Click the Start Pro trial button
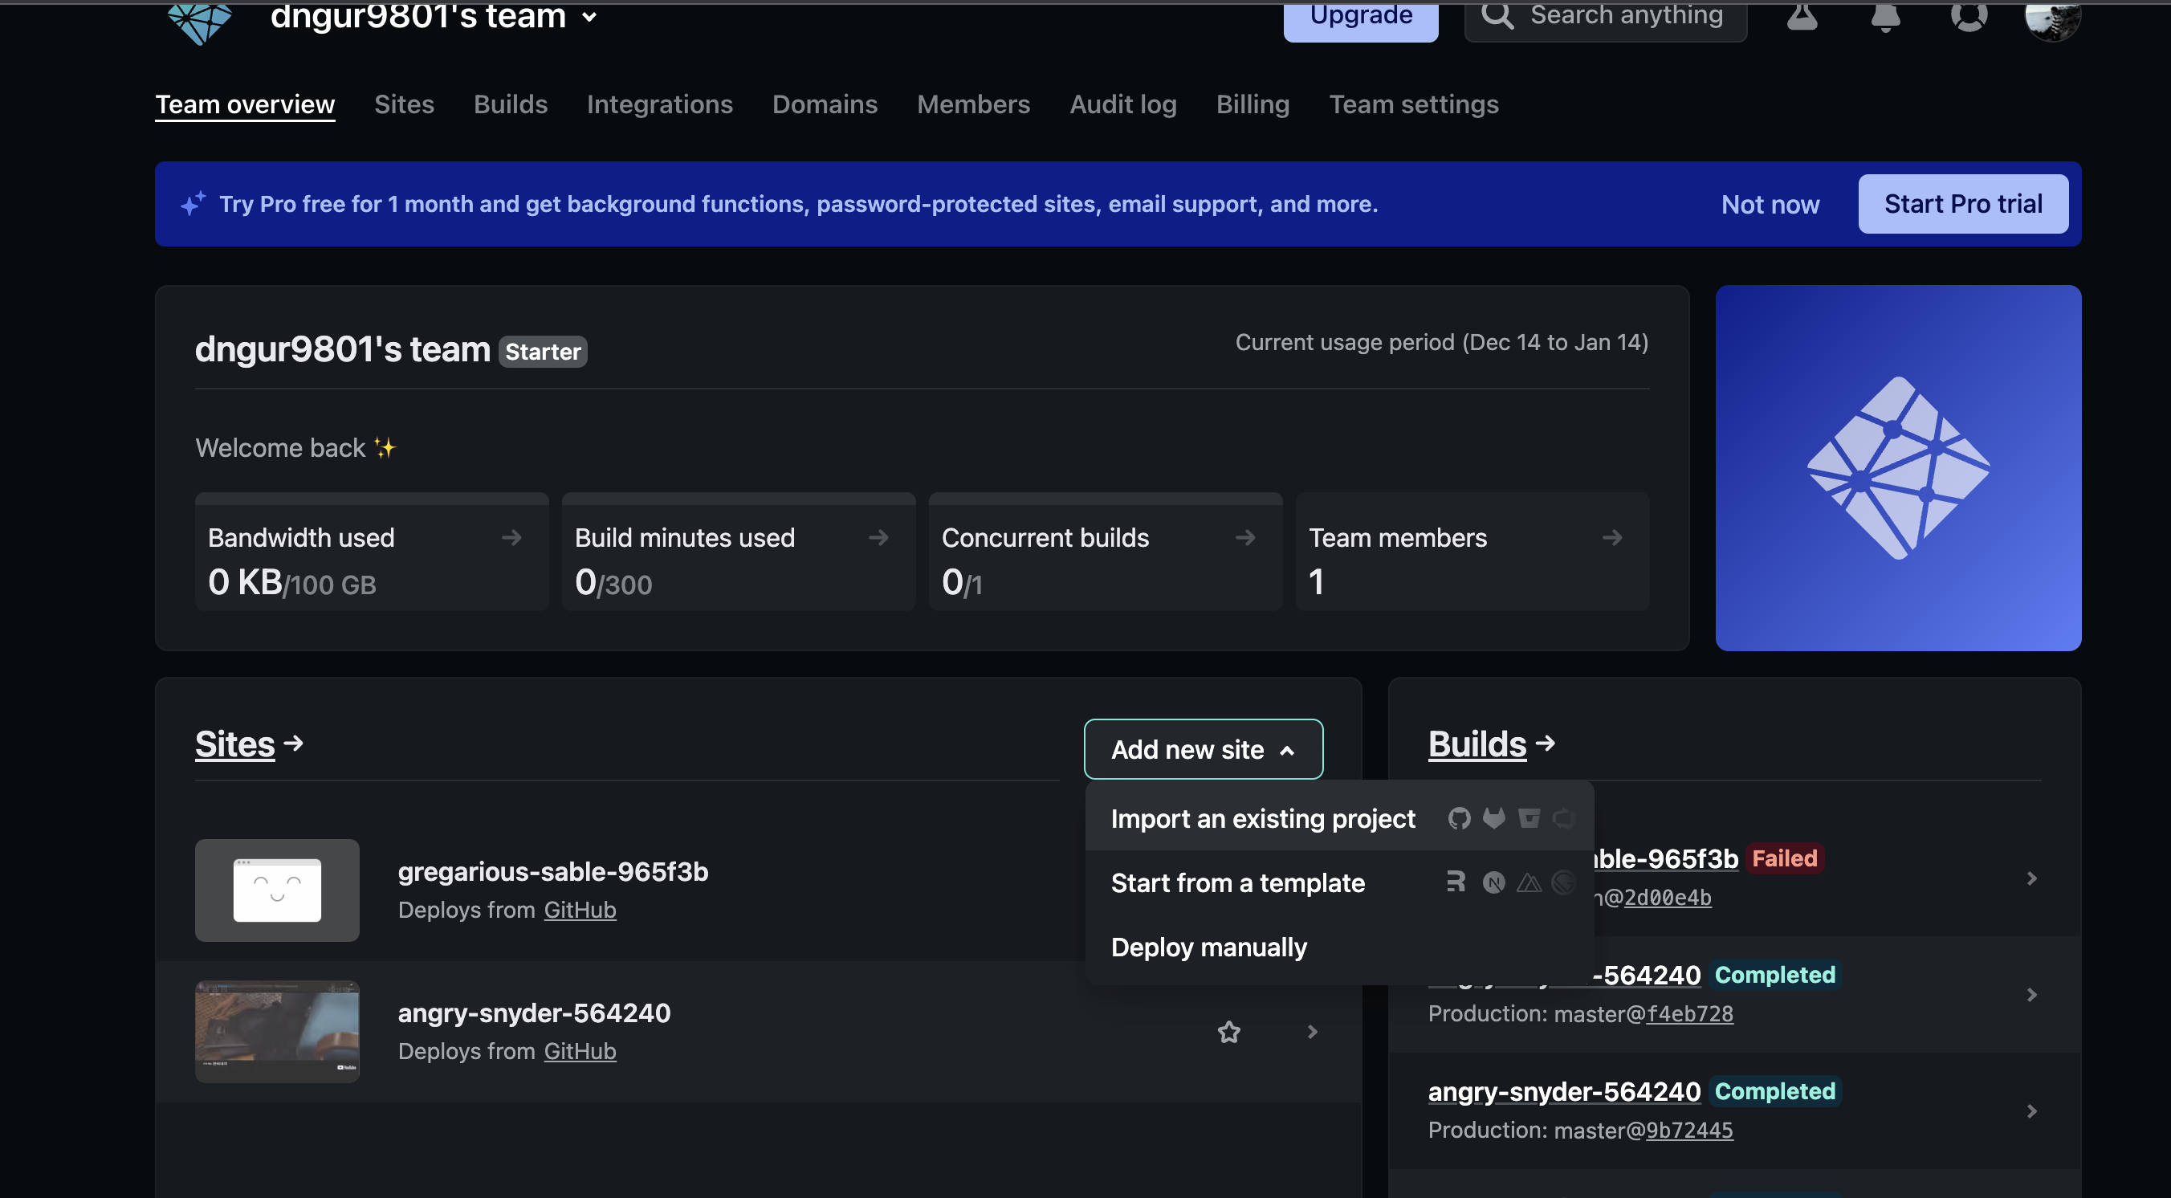Viewport: 2171px width, 1198px height. point(1962,204)
